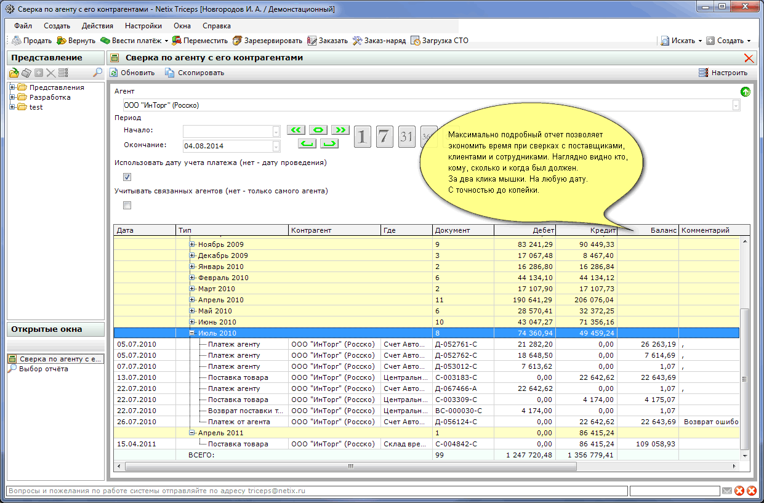Screen dimensions: 764x503
Task: Click the last red circle X icon in the status bar
Action: pos(752,491)
